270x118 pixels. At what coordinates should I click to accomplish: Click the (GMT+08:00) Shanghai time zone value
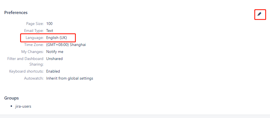click(x=66, y=45)
